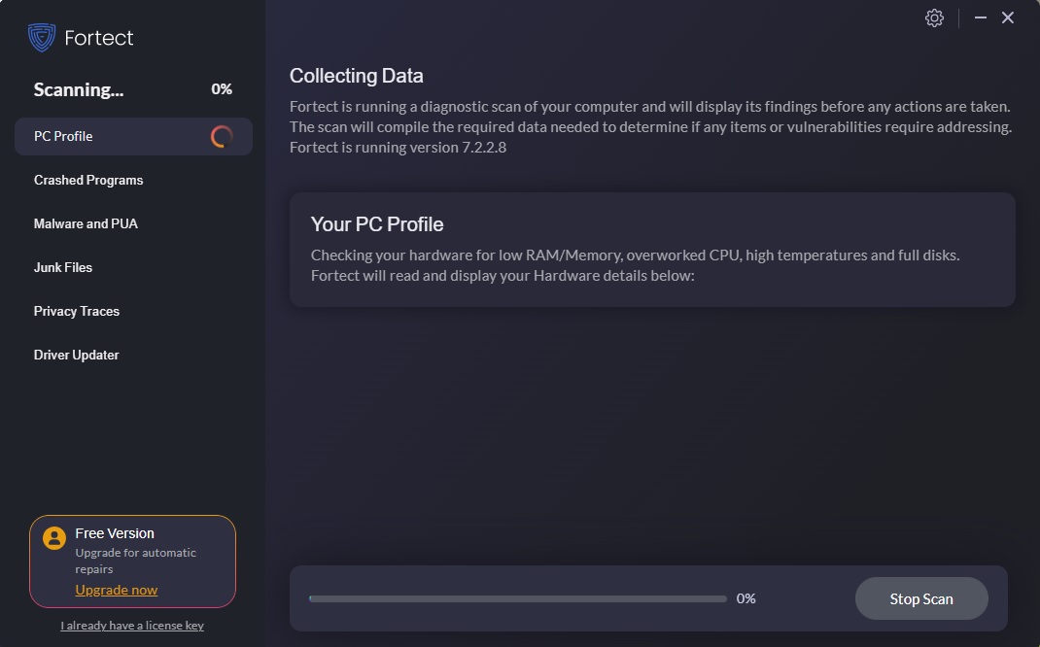
Task: Go to Malware and PUA section
Action: (x=86, y=224)
